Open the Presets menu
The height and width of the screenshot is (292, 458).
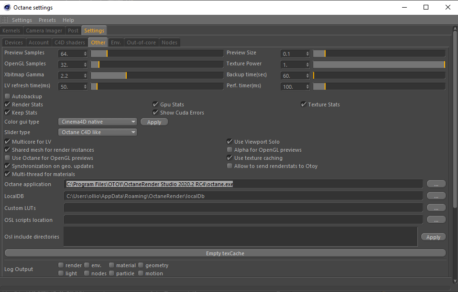47,20
